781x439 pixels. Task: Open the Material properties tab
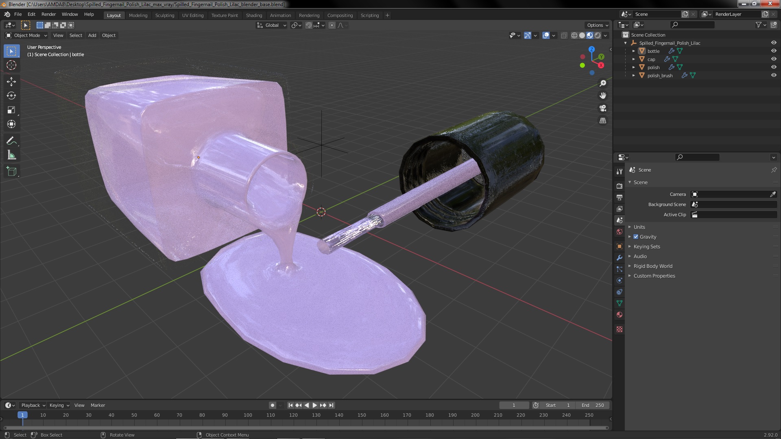(x=620, y=315)
